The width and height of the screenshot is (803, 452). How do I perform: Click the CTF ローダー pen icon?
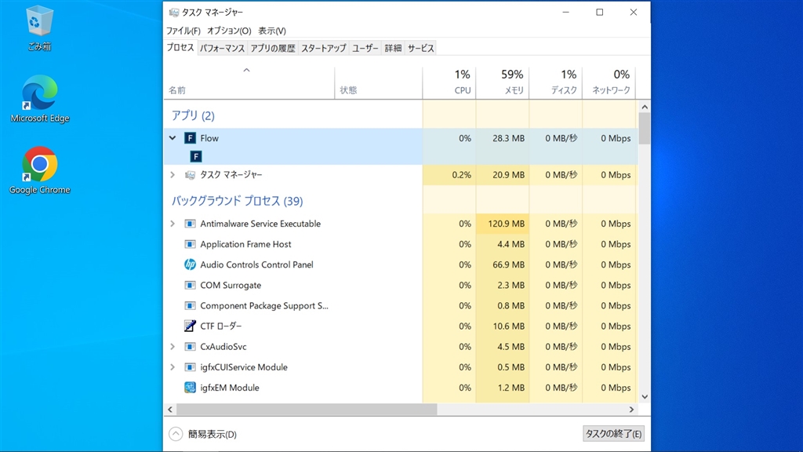[x=190, y=326]
